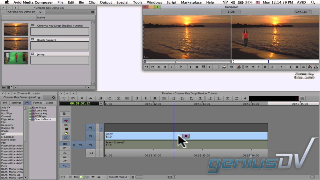Select the Illusion FX category
The image size is (320, 180).
7,128
